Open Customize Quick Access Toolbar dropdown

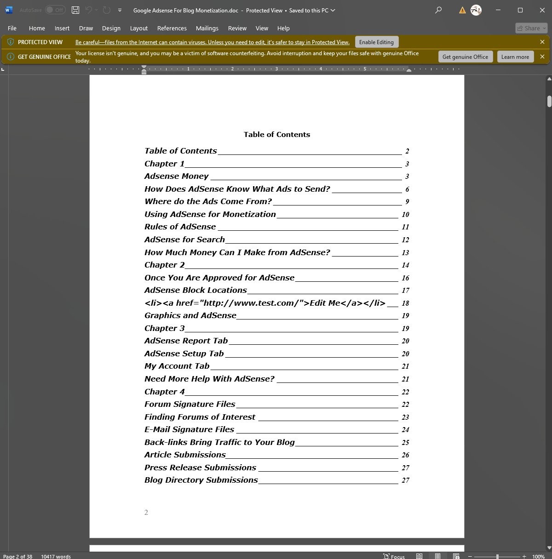(120, 10)
